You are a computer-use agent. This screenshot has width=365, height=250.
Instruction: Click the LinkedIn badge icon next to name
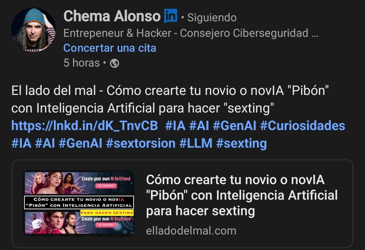[x=171, y=16]
